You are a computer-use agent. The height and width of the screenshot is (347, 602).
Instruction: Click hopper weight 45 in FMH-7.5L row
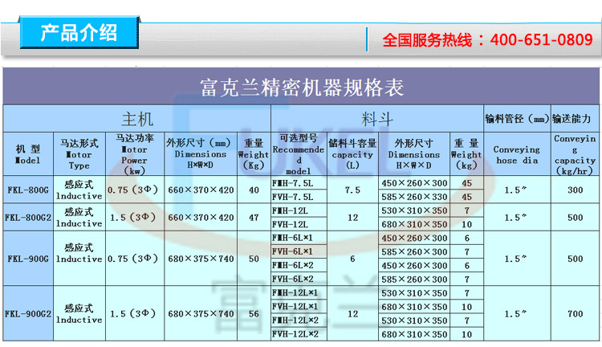coord(467,183)
